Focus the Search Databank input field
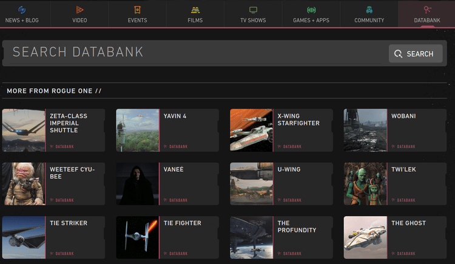Image resolution: width=455 pixels, height=264 pixels. [x=195, y=53]
